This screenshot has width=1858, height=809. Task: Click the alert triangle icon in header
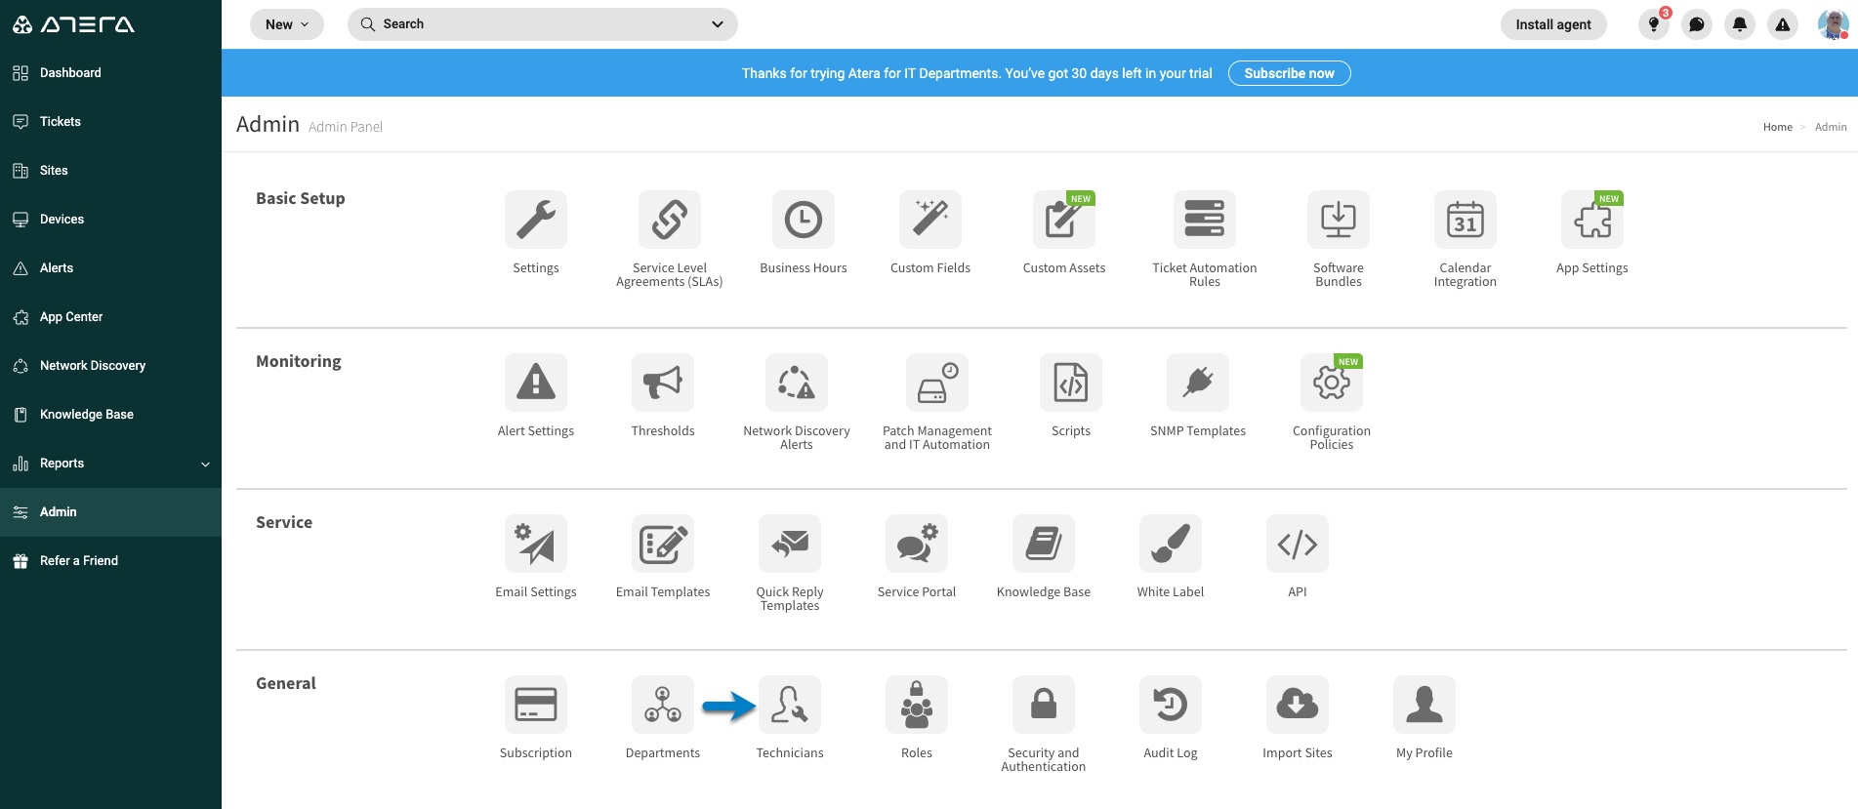tap(1783, 24)
